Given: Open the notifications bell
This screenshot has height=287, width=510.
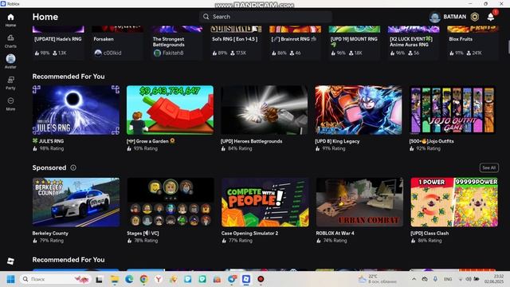Looking at the screenshot, I should tap(491, 17).
